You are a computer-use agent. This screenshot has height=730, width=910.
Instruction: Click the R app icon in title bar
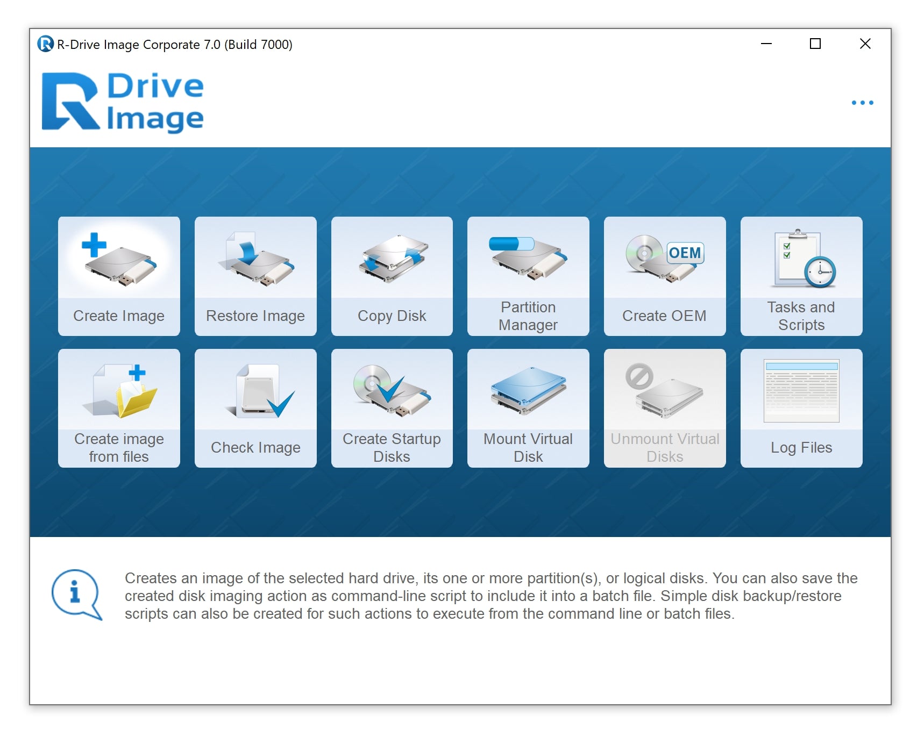coord(45,44)
